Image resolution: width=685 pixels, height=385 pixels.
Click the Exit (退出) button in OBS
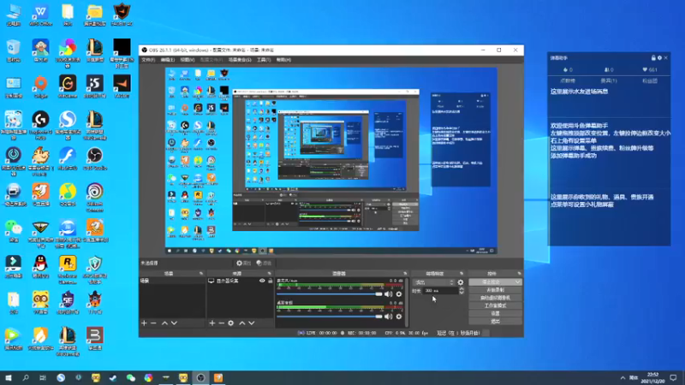click(x=495, y=322)
